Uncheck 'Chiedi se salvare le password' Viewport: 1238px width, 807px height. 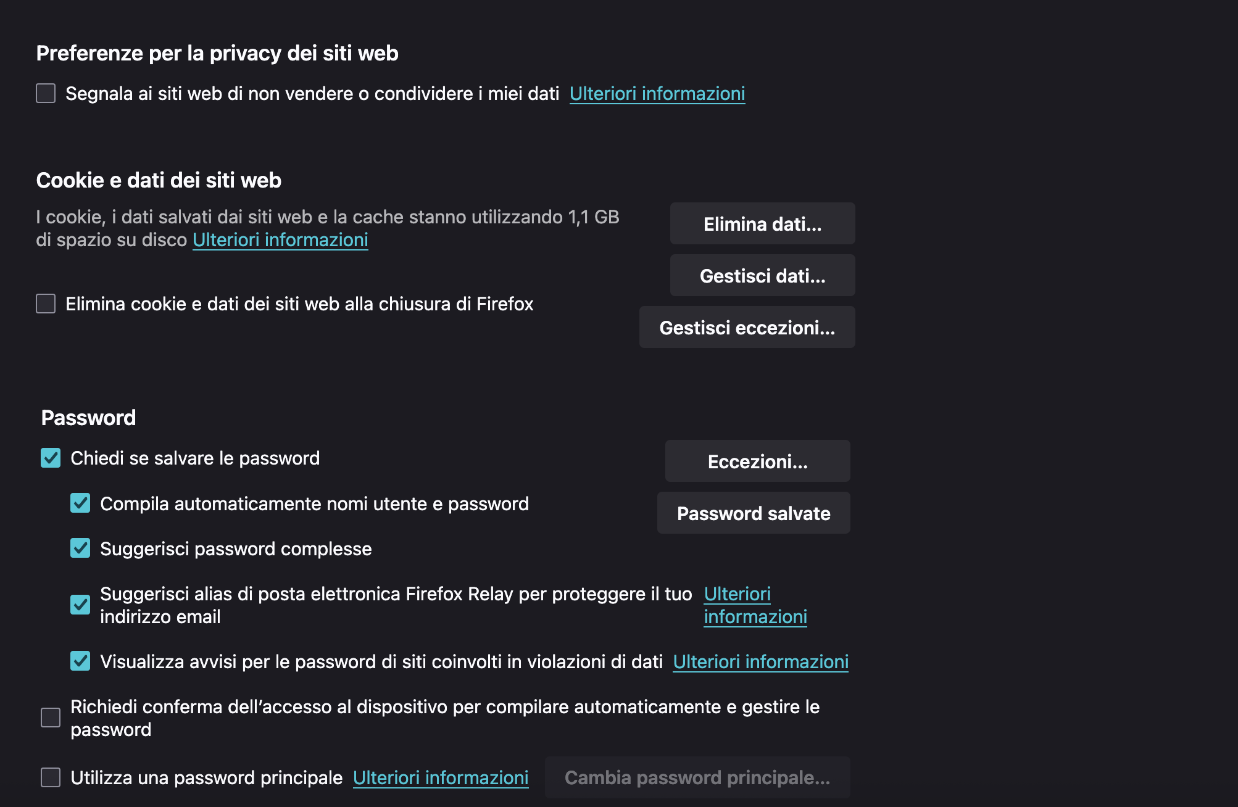coord(51,458)
